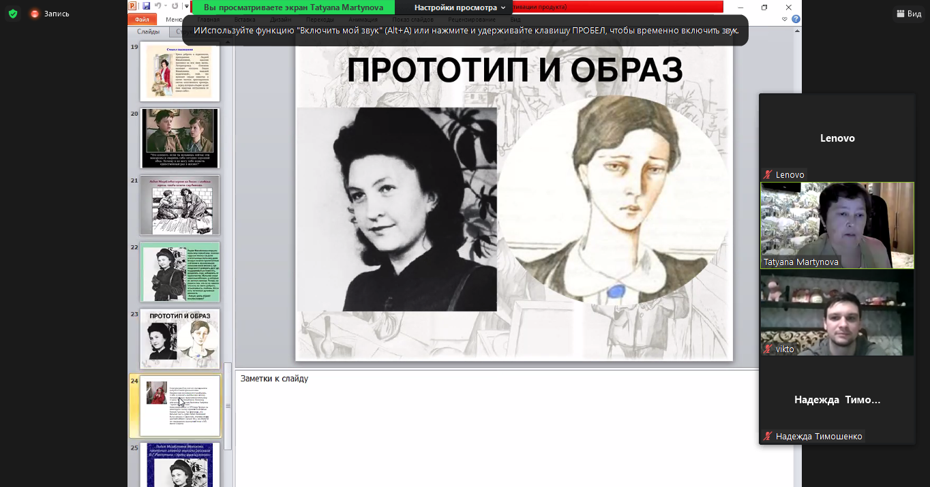Click the muted microphone icon next to vikto
Screen dimensions: 930x487
click(x=768, y=349)
